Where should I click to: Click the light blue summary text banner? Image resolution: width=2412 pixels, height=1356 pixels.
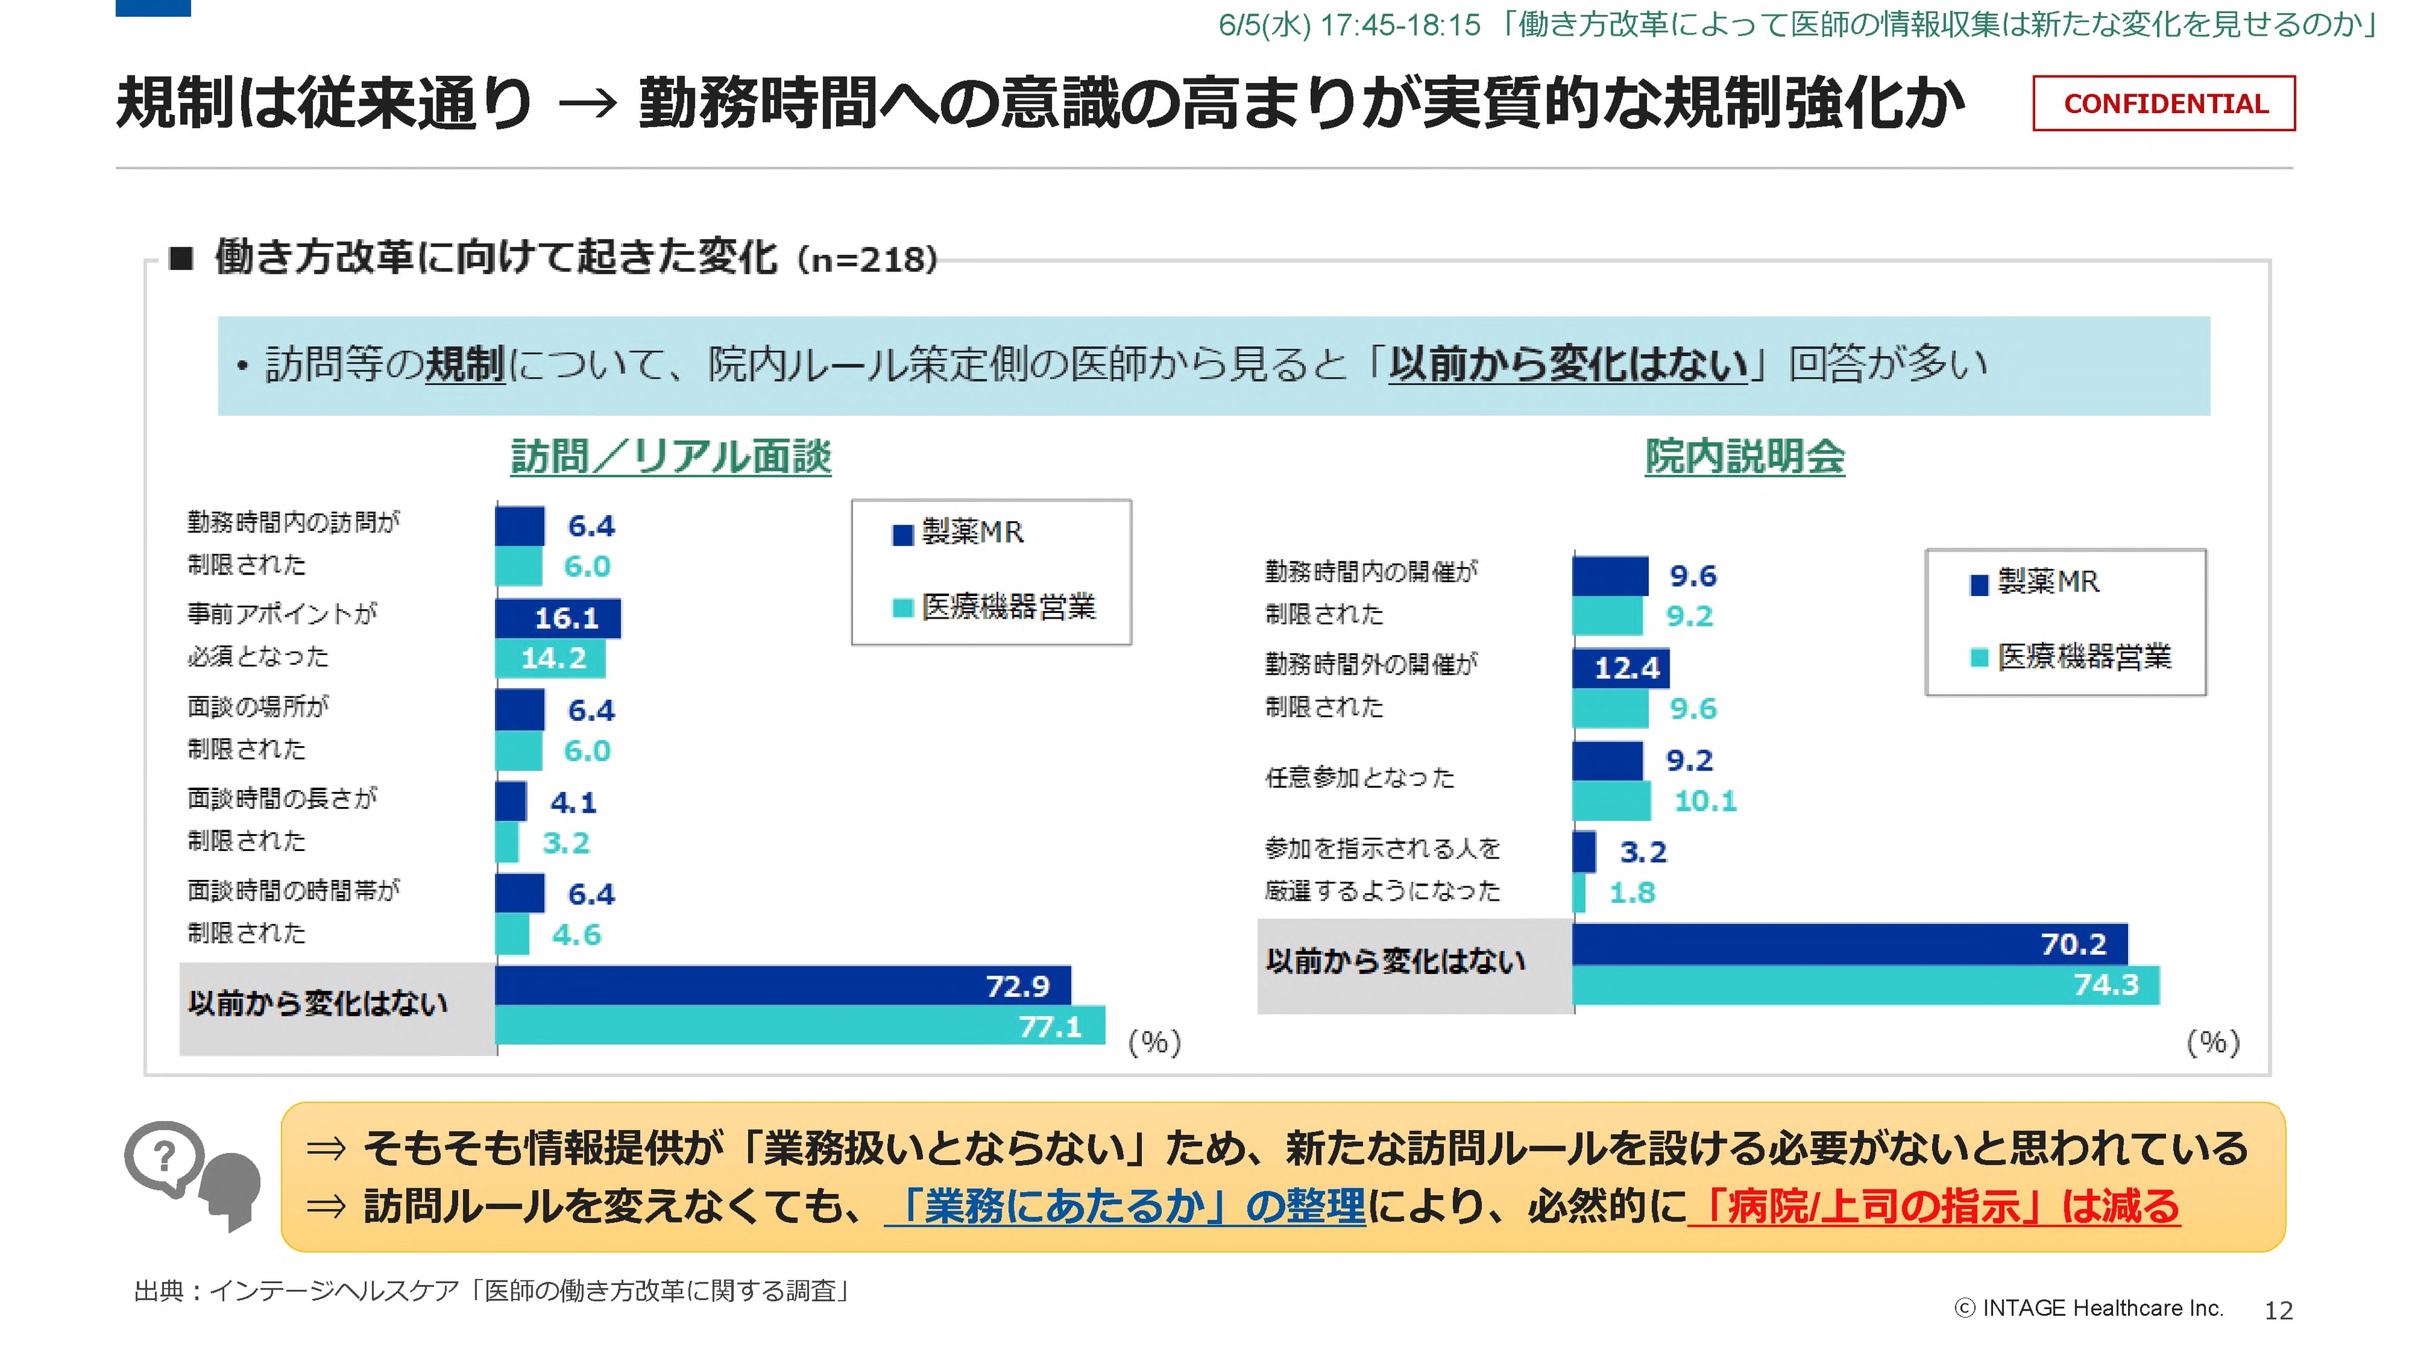[x=1214, y=365]
